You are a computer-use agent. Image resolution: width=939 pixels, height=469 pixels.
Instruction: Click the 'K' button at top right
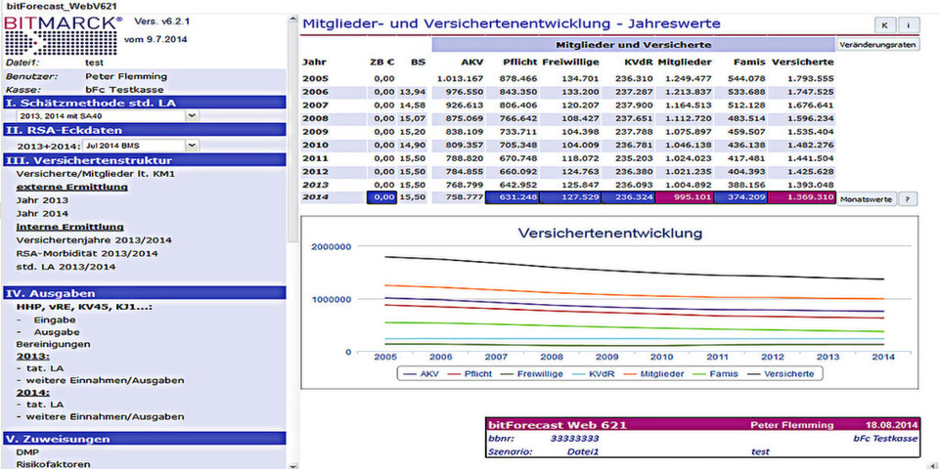pos(884,25)
